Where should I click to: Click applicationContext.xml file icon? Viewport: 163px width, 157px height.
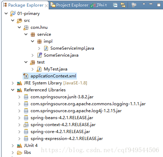click(26, 76)
